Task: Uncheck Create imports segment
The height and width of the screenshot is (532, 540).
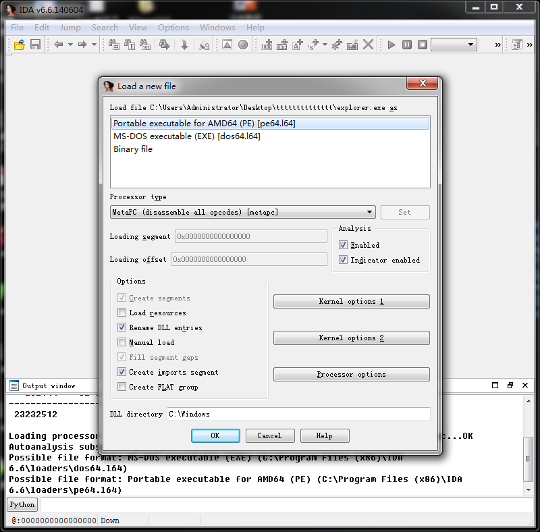Action: [122, 372]
